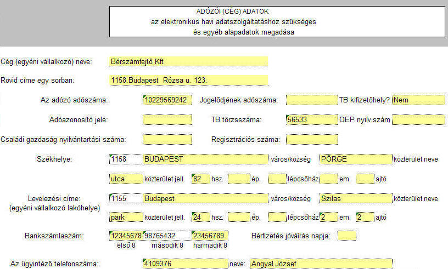The width and height of the screenshot is (448, 269).
Task: Select the administrator name field Angyal József
Action: [x=321, y=264]
